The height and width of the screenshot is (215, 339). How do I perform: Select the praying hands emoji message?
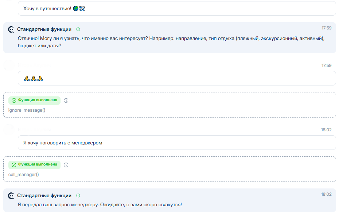tap(177, 78)
